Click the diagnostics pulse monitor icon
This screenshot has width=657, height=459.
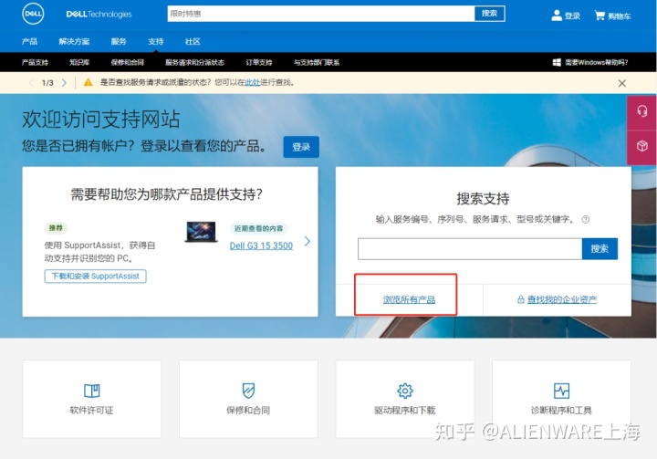(x=561, y=391)
